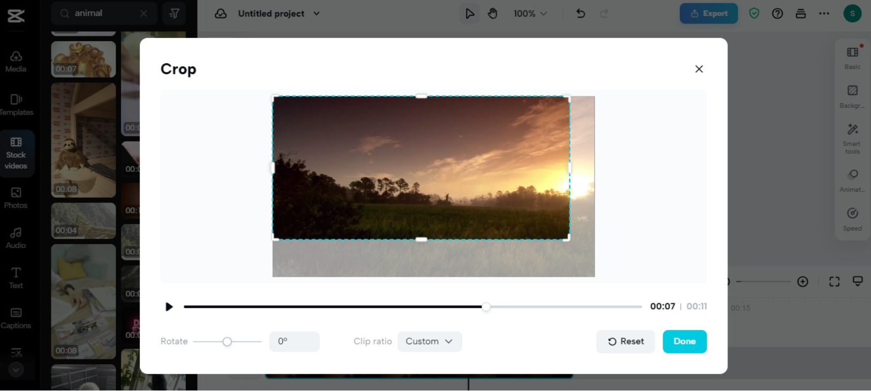Click the CapCut logo icon
The width and height of the screenshot is (871, 391).
16,16
